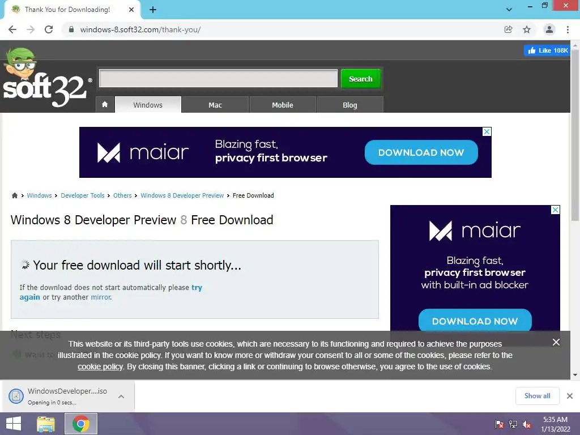Select the Mac navigation tab

pyautogui.click(x=215, y=105)
